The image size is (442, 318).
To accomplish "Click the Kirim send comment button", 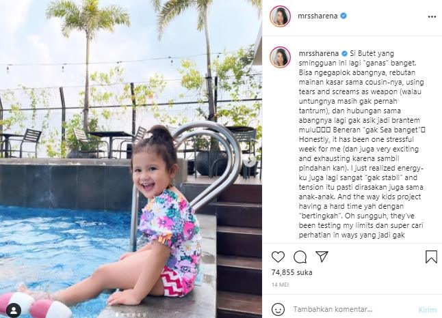I will (x=428, y=310).
